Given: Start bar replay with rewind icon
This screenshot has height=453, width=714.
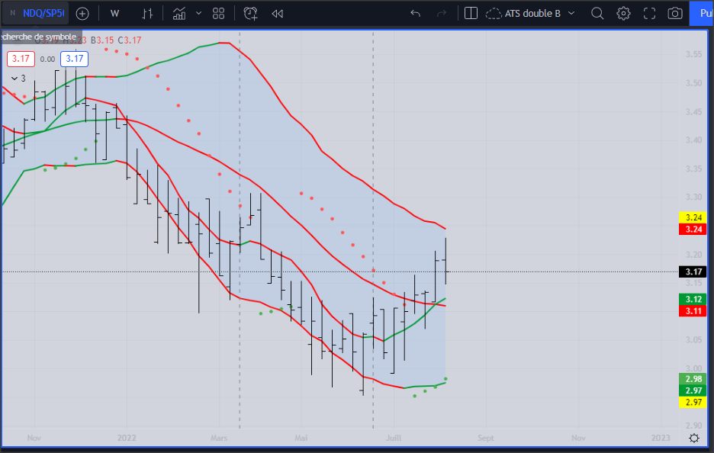Looking at the screenshot, I should [278, 14].
